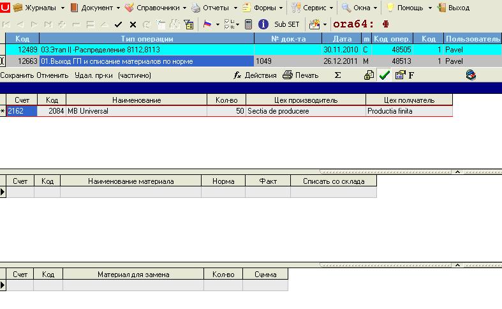502x309 pixels.
Task: Expand the Сервис menu arrow
Action: 331,8
